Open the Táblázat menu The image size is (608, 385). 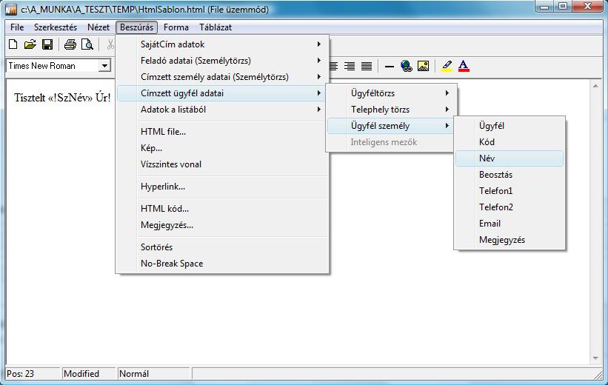click(x=216, y=27)
